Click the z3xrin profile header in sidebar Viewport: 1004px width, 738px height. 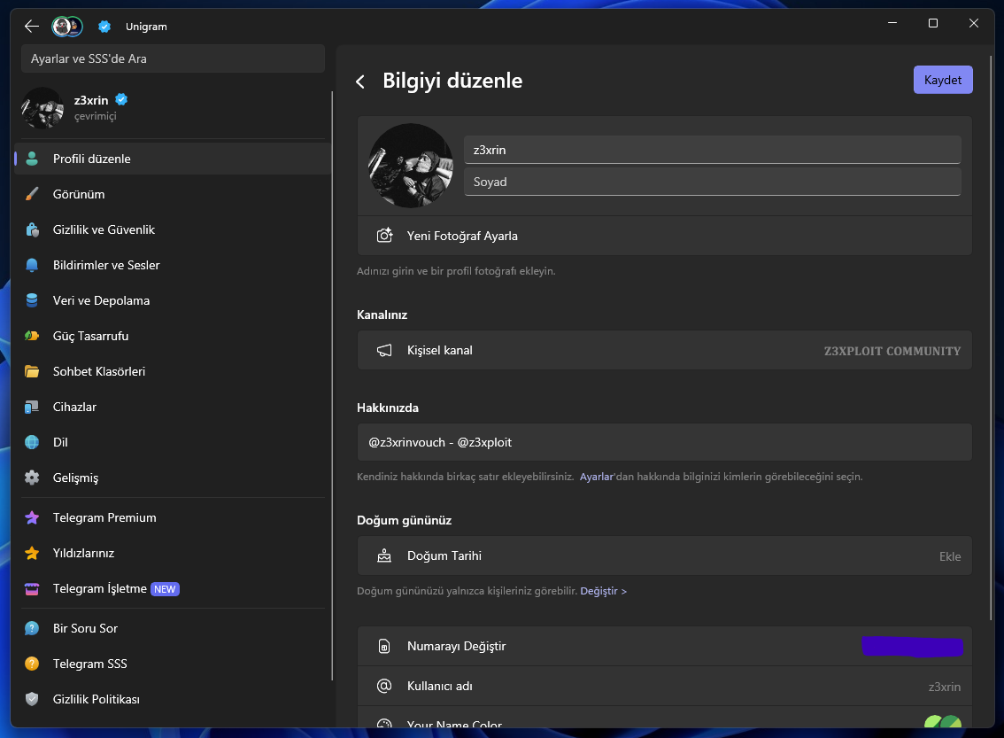(173, 107)
